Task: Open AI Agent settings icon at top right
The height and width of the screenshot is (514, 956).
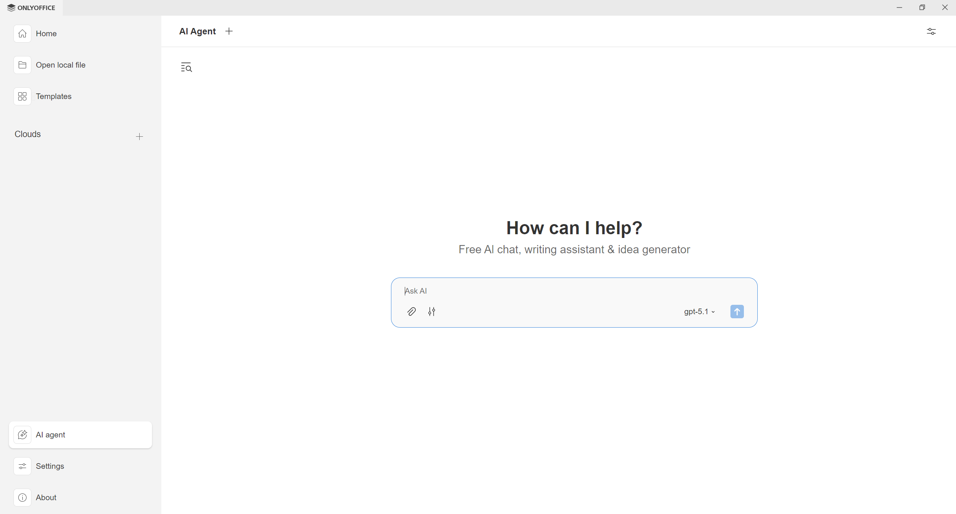Action: (931, 31)
